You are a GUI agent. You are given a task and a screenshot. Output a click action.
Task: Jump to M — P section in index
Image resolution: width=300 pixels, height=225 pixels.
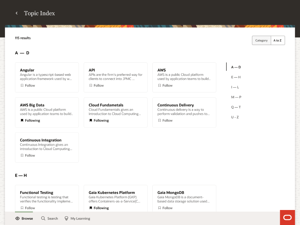pos(236,97)
